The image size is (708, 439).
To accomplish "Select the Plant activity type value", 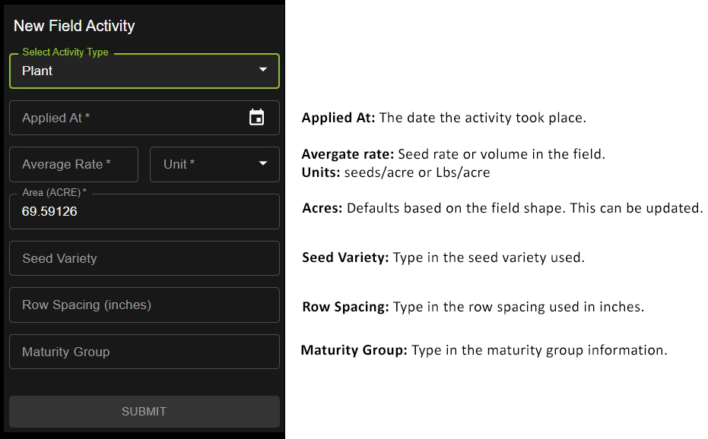I will [x=38, y=71].
